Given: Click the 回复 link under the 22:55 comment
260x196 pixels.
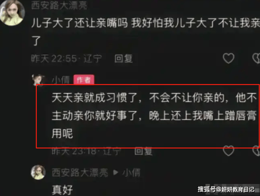Looking at the screenshot, I should [123, 59].
